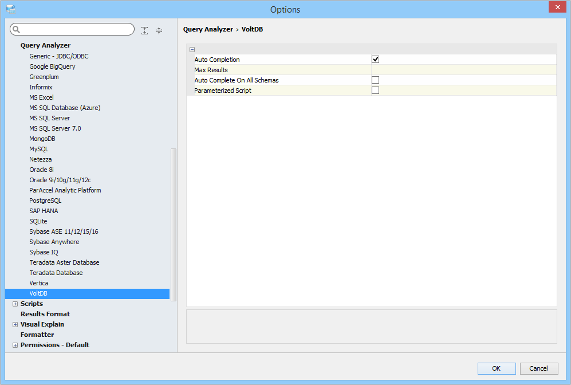The image size is (571, 385).
Task: Expand the Scripts tree node
Action: 15,304
